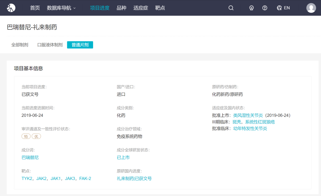This screenshot has width=321, height=196.
Task: Go to 首页 in the navigation bar
Action: [x=35, y=8]
